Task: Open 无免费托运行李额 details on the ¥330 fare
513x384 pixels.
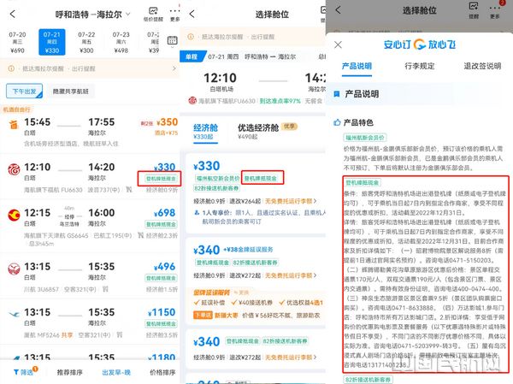Action: (291, 201)
